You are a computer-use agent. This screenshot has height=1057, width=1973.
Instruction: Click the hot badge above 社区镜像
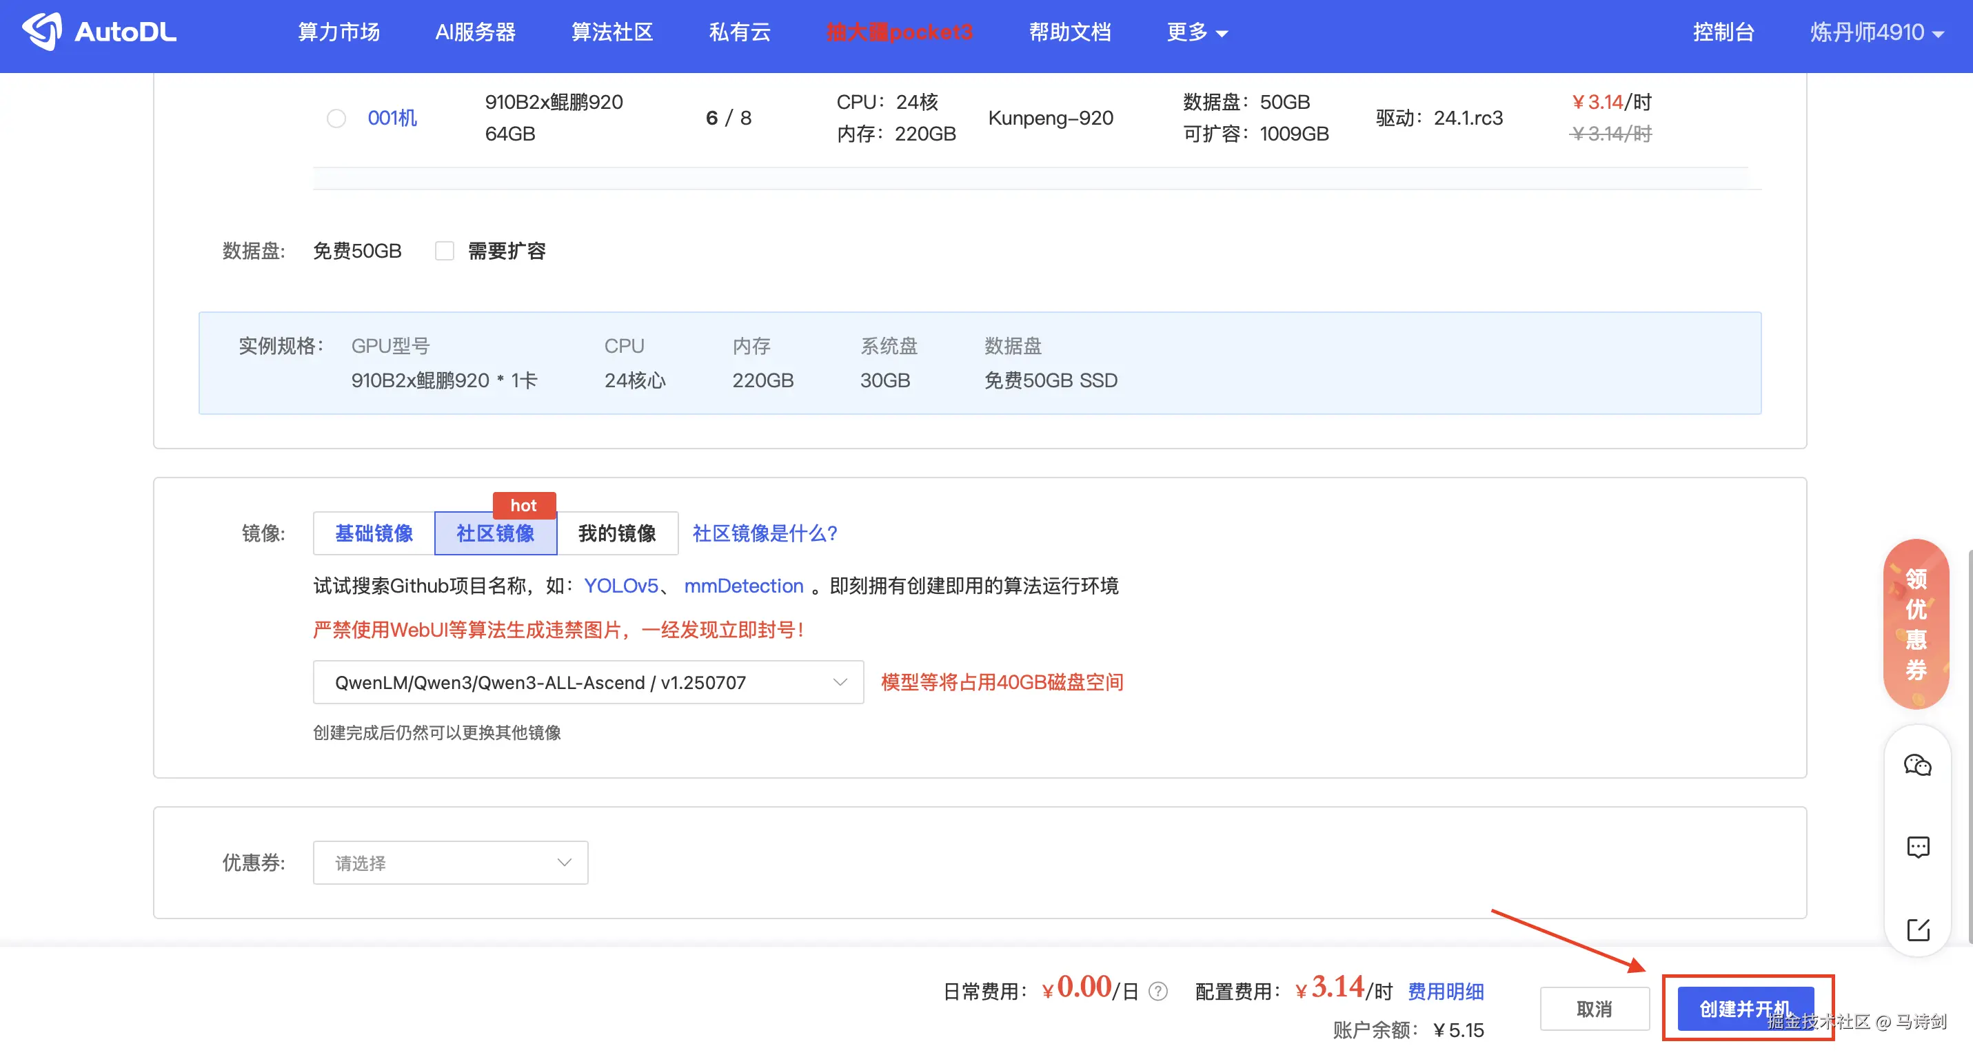click(524, 505)
